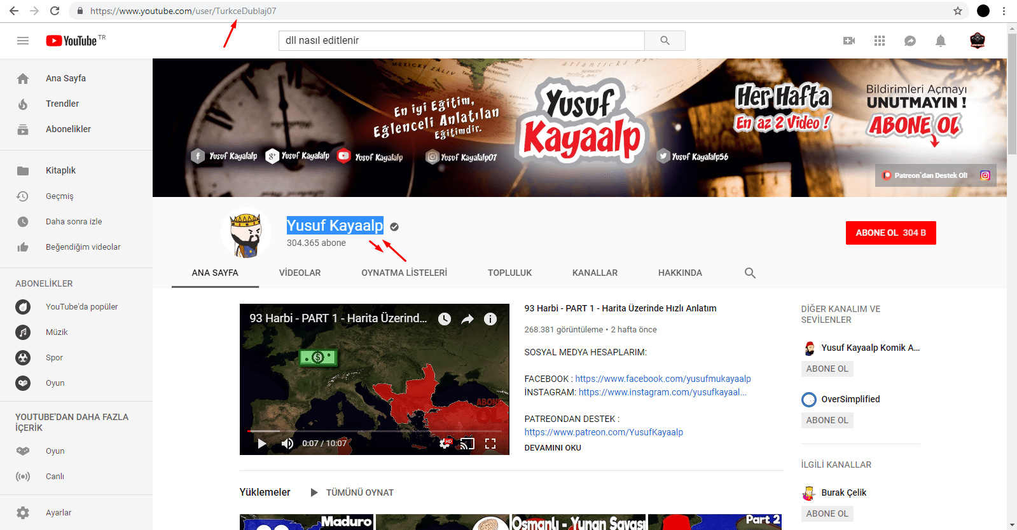Open Beğendiğim videolar in the sidebar

[76, 247]
